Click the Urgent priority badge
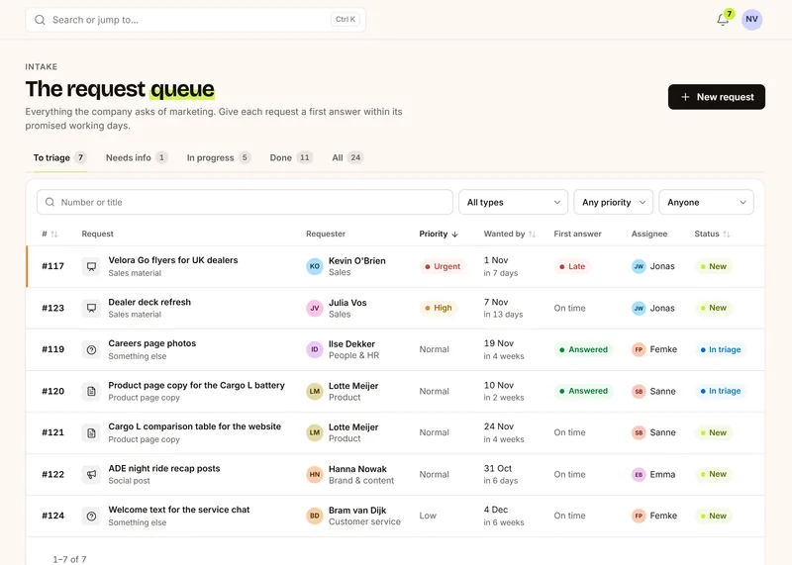 [x=442, y=266]
